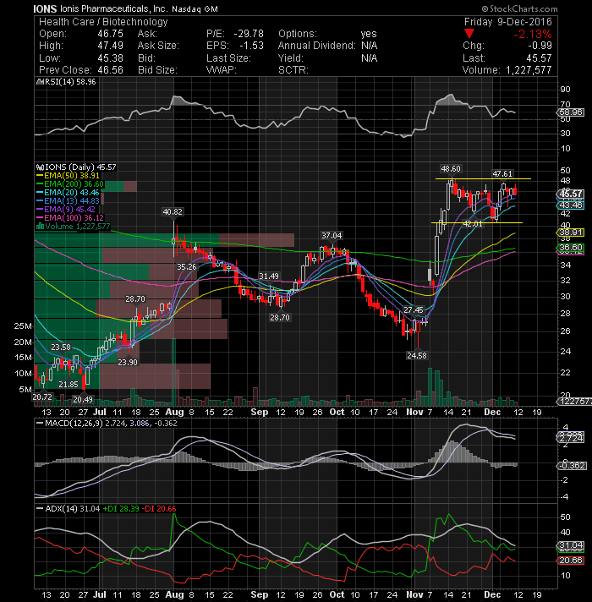Screen dimensions: 592x602
Task: Click the 25M volume axis label
Action: (23, 326)
